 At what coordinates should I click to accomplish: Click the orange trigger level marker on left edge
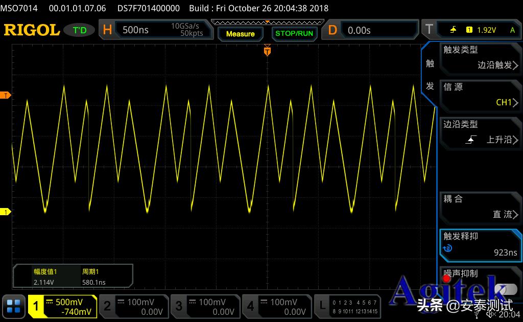(x=6, y=96)
